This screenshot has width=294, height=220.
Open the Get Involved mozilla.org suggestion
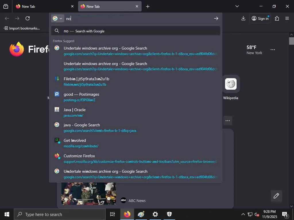[x=136, y=143]
